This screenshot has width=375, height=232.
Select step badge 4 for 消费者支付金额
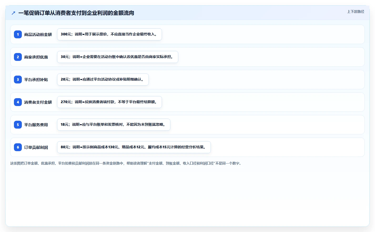[x=18, y=102]
